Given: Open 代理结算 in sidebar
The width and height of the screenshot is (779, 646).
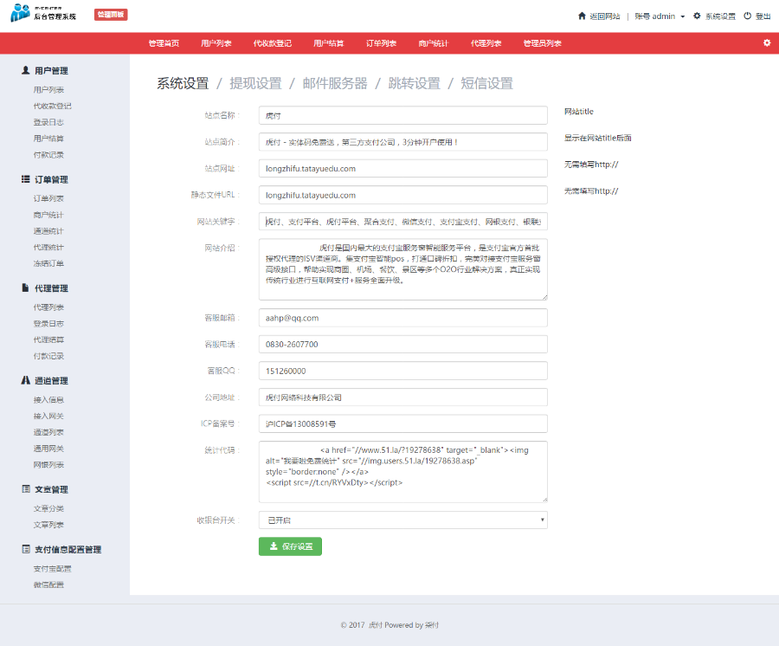Looking at the screenshot, I should (x=48, y=340).
